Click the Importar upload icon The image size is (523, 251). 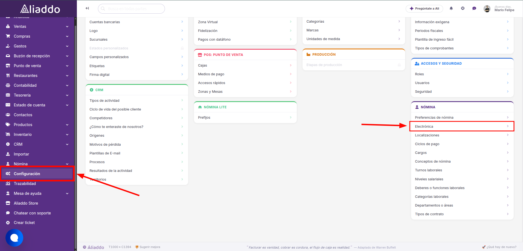coord(8,154)
